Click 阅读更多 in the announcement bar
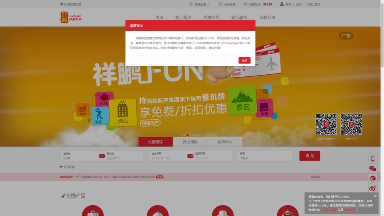Viewport: 384px width, 216px height. [316, 177]
